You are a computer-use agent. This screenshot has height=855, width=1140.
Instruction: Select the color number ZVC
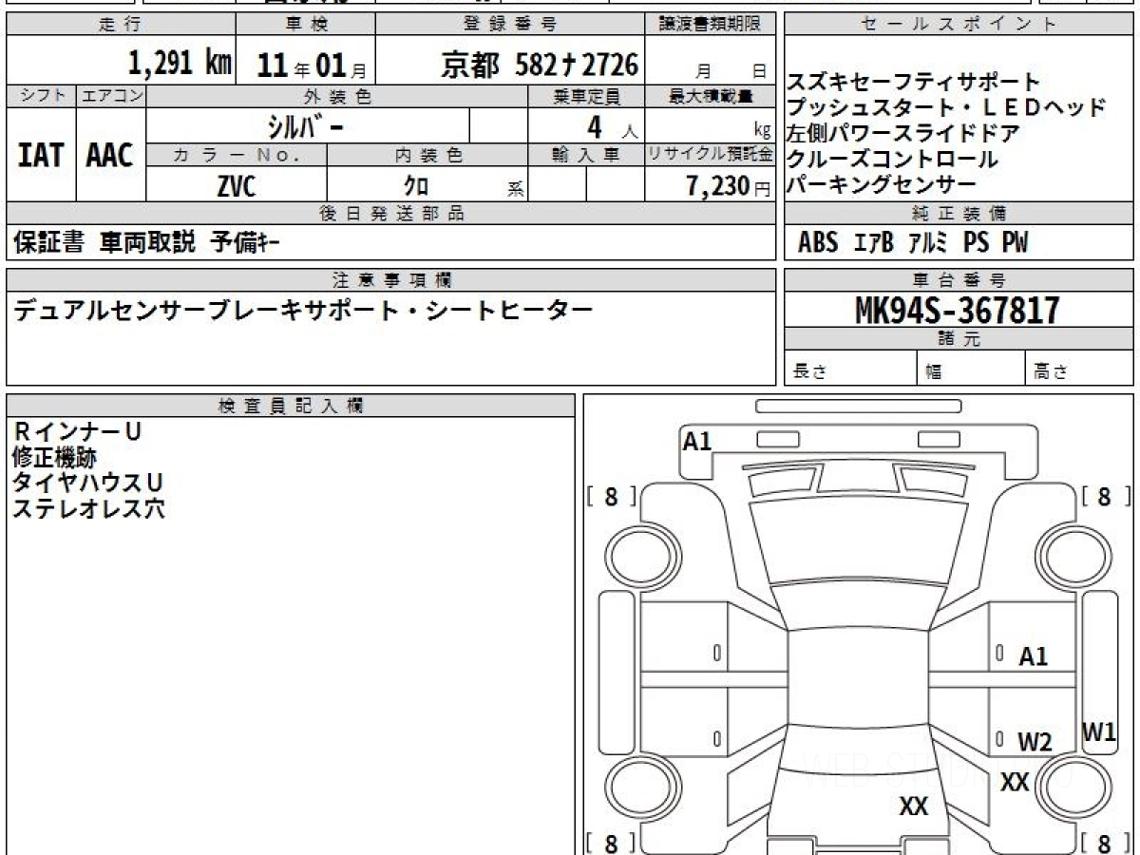click(236, 186)
